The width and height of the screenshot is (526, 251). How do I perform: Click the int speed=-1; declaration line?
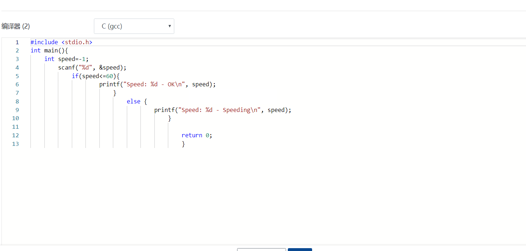coord(66,59)
